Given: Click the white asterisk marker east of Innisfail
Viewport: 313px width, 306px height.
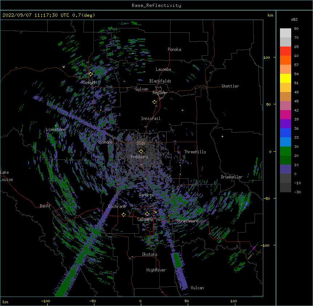Looking at the screenshot, I should coord(182,110).
